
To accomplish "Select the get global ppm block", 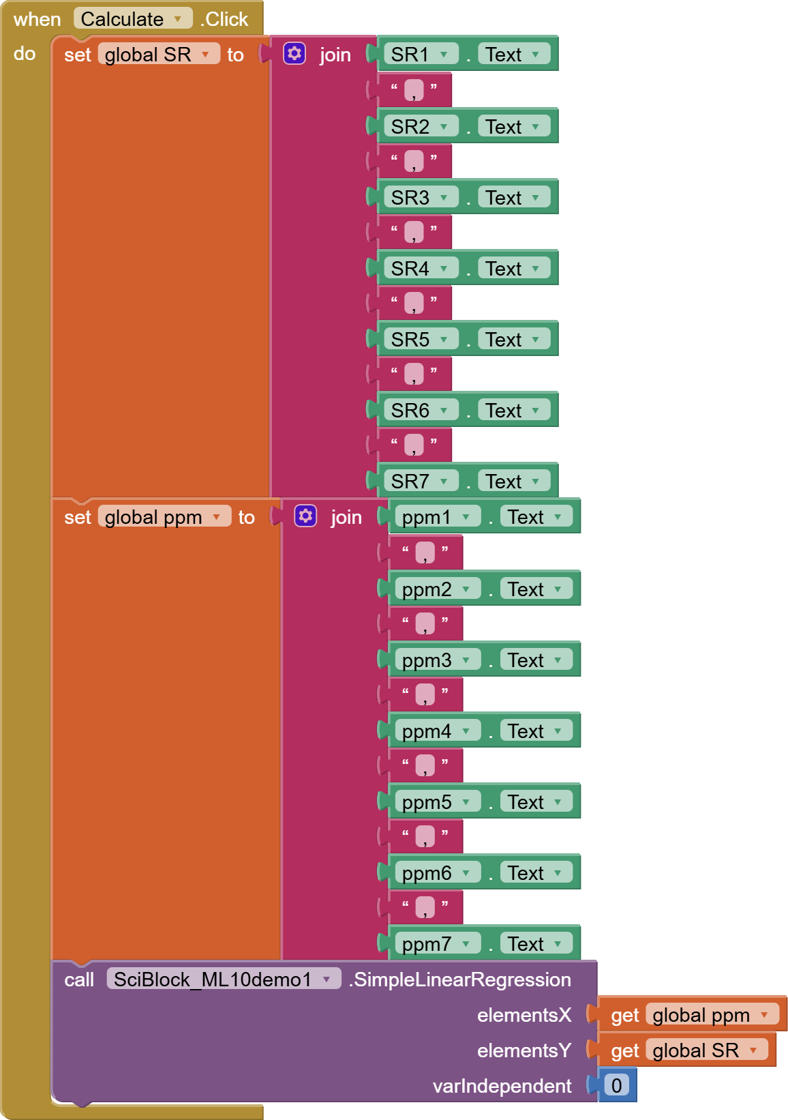I will pos(624,1015).
